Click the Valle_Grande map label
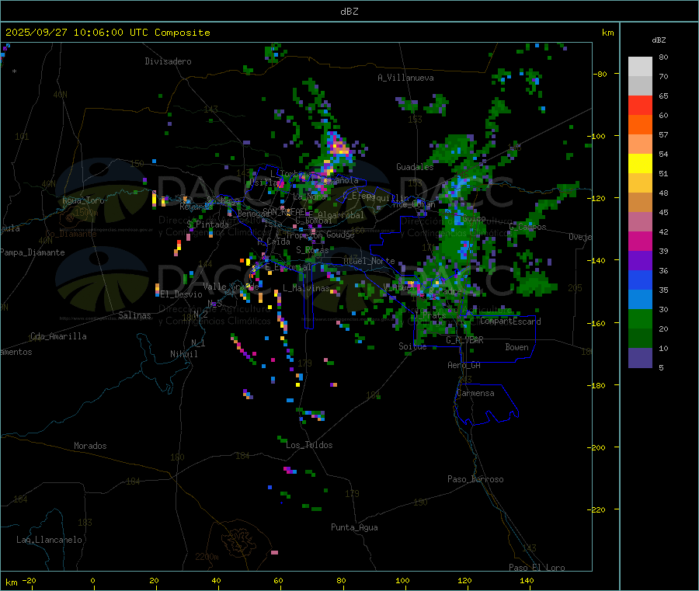Image resolution: width=699 pixels, height=591 pixels. [x=231, y=286]
